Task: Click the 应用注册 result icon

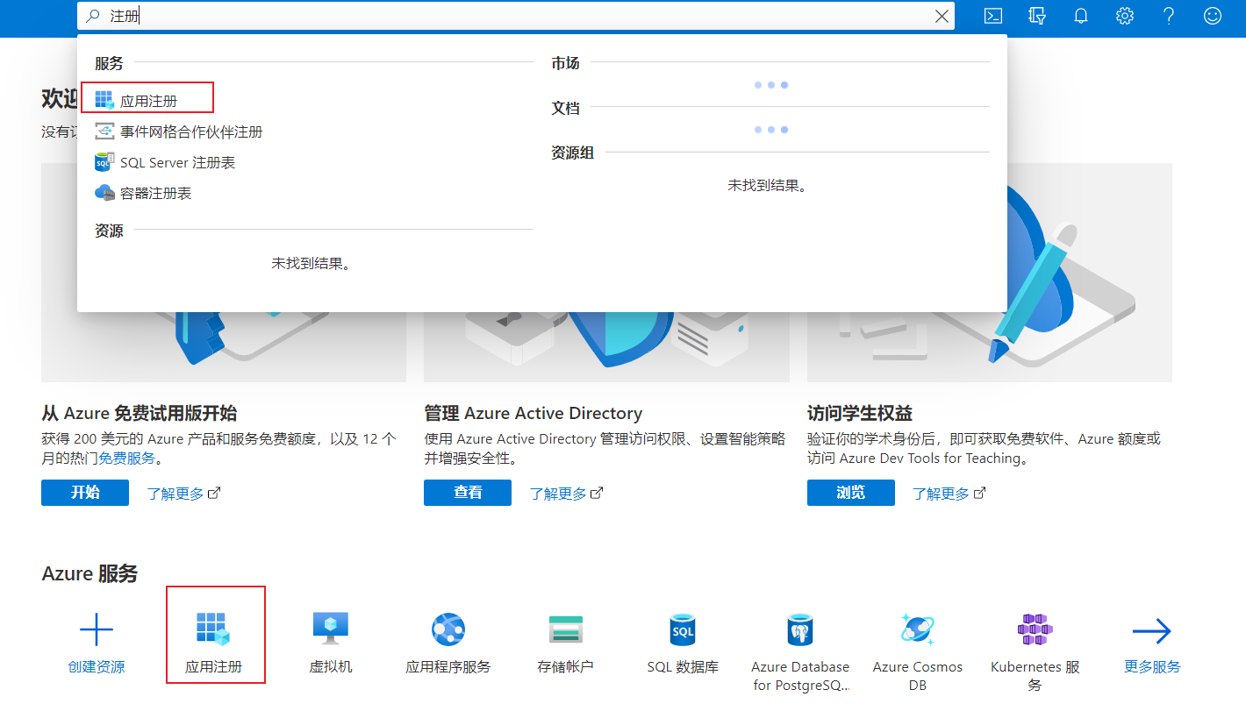Action: pos(104,101)
